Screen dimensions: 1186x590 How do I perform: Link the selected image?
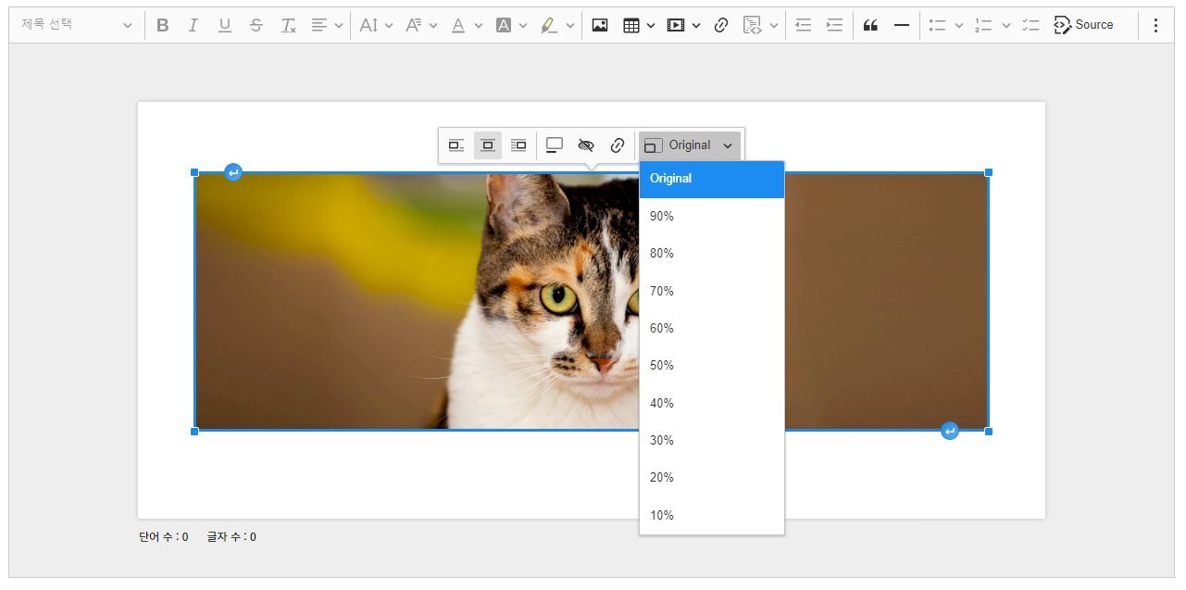click(617, 145)
